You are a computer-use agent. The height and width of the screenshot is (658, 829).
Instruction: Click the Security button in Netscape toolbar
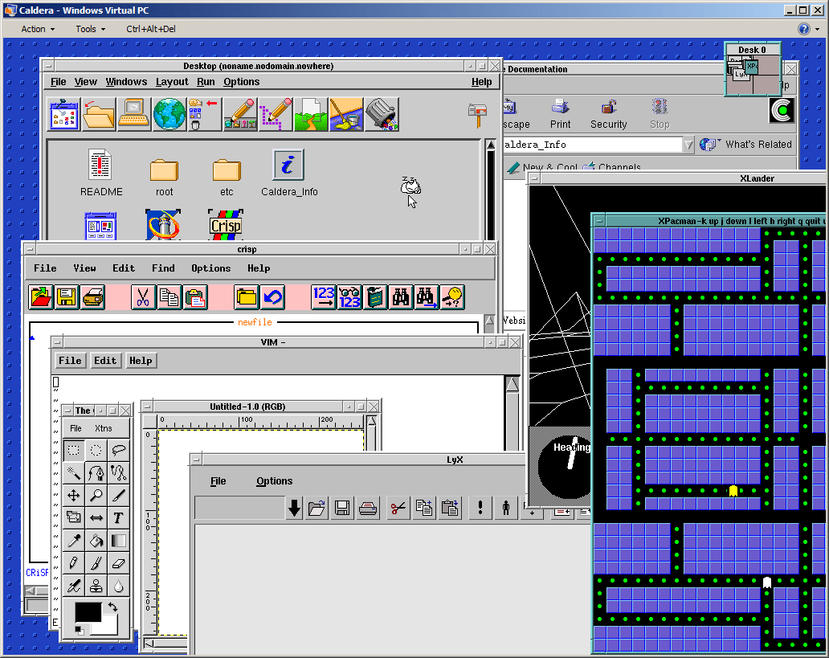pyautogui.click(x=609, y=114)
